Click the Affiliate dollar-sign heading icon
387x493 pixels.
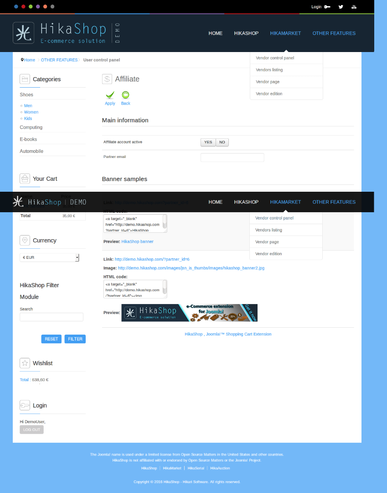(107, 79)
